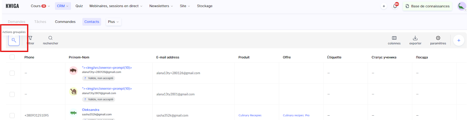Open the paramètres gear icon
Image resolution: width=467 pixels, height=120 pixels.
point(438,38)
